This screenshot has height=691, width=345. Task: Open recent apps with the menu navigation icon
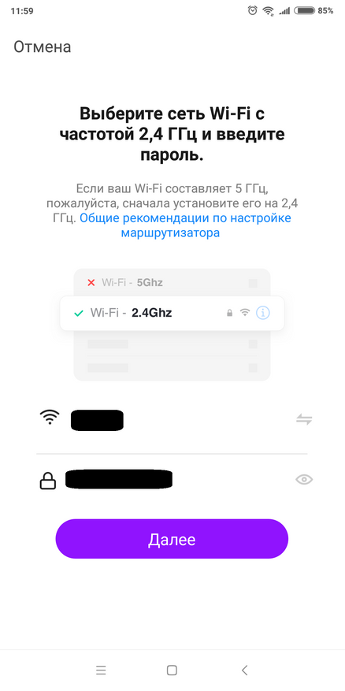[x=101, y=671]
